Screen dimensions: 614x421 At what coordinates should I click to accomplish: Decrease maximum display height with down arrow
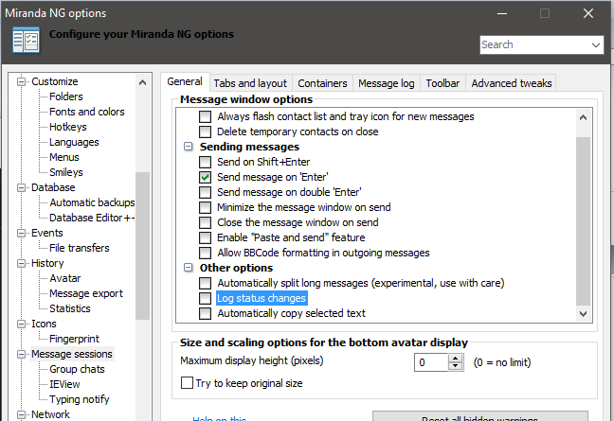[455, 366]
